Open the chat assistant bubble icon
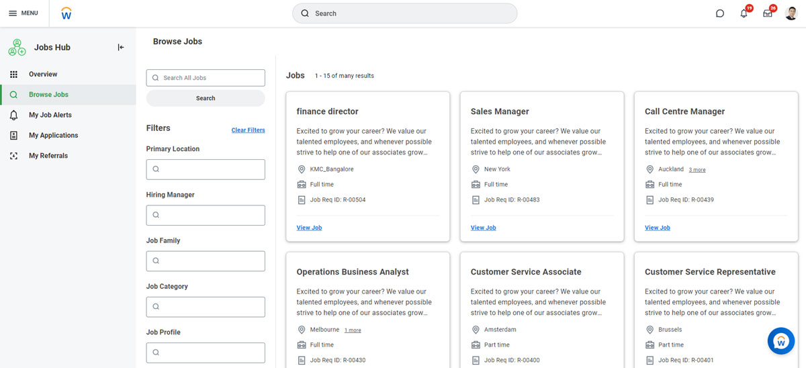Viewport: 806px width, 368px height. 720,13
